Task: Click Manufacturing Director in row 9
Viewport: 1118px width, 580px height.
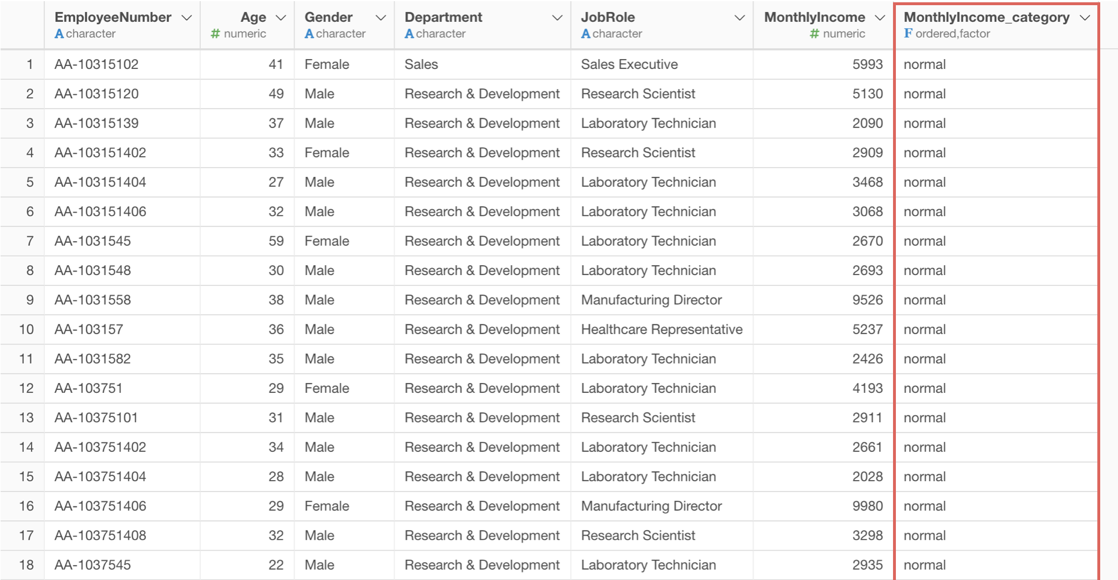Action: coord(651,300)
